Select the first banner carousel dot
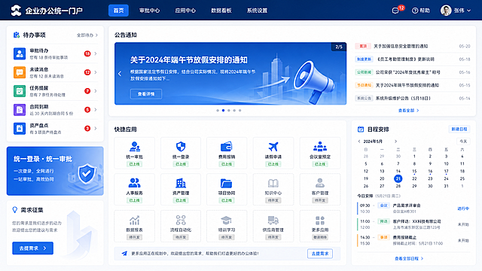This screenshot has width=482, height=271. [x=218, y=111]
